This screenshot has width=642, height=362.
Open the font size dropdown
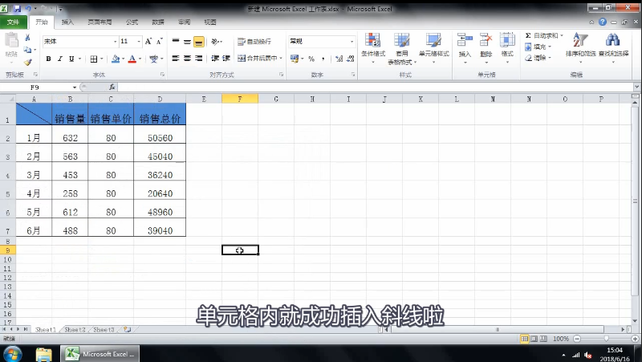pos(137,41)
